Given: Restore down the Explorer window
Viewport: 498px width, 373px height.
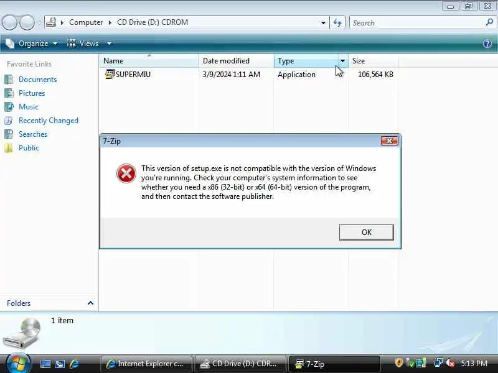Looking at the screenshot, I should (469, 6).
